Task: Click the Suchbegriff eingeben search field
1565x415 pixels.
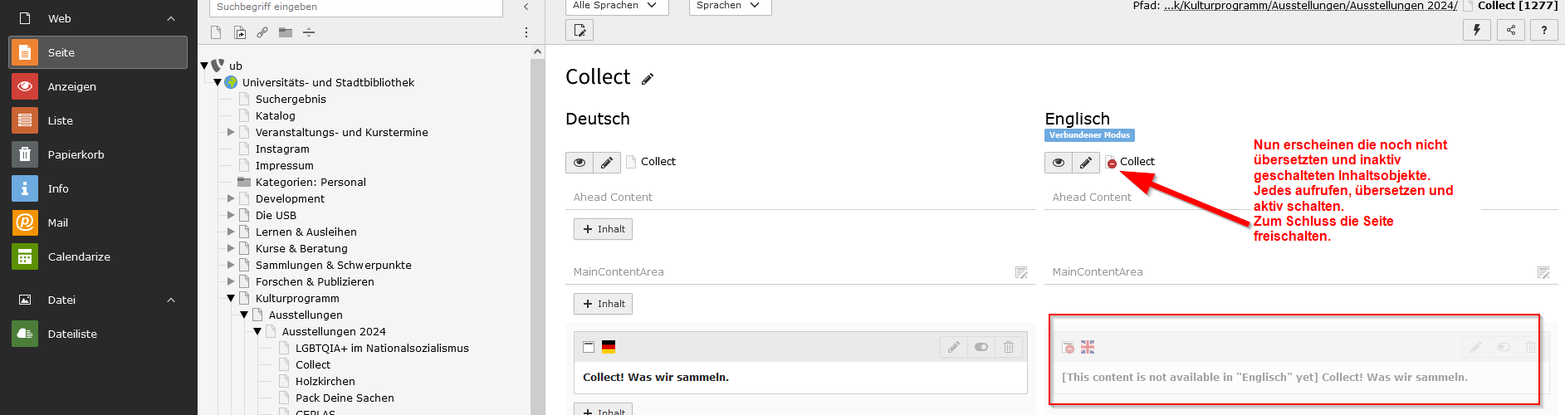Action: (357, 7)
